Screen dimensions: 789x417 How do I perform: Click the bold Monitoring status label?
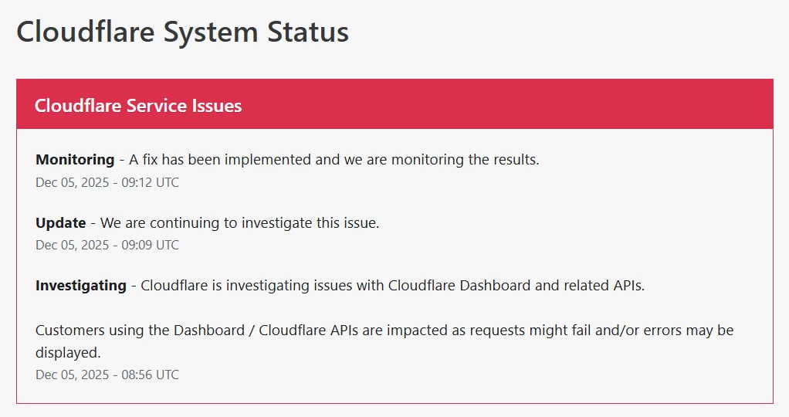pos(75,160)
